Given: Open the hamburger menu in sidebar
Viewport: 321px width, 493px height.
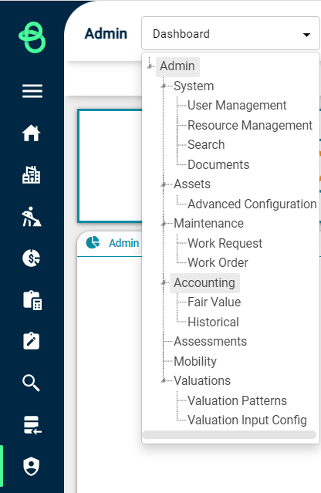Looking at the screenshot, I should tap(32, 91).
